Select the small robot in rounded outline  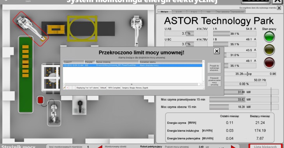click(54, 113)
